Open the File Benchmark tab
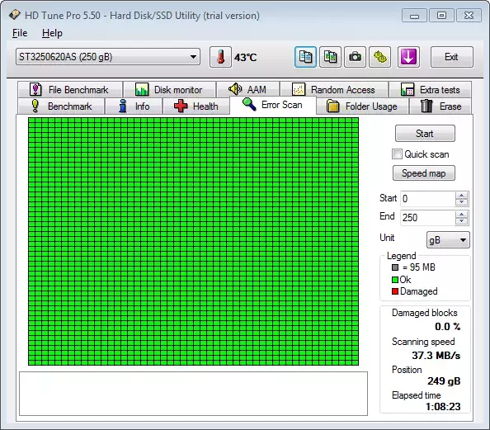Image resolution: width=490 pixels, height=430 pixels. (x=70, y=90)
